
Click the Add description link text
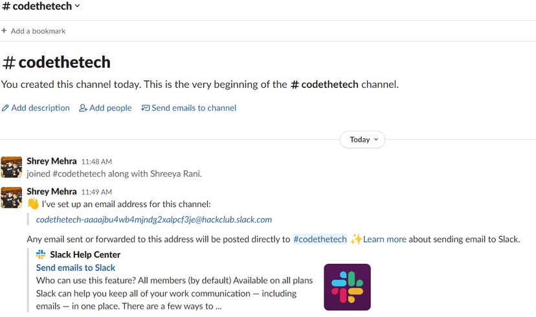click(x=40, y=108)
